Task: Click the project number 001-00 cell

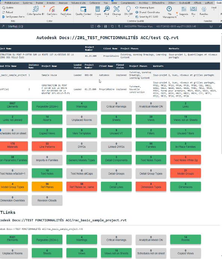Action: [x=88, y=75]
